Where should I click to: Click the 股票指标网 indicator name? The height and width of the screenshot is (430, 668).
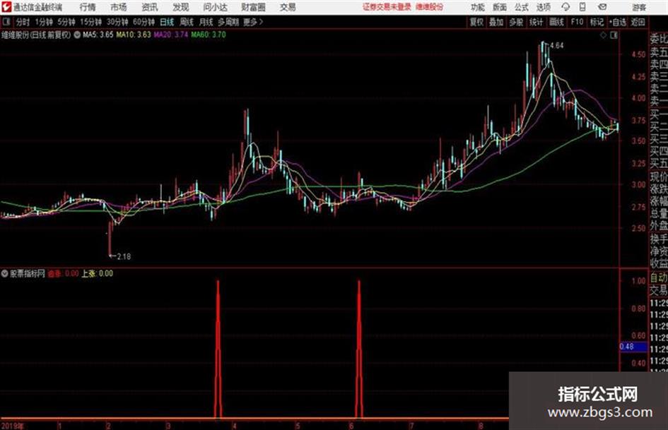coord(28,273)
